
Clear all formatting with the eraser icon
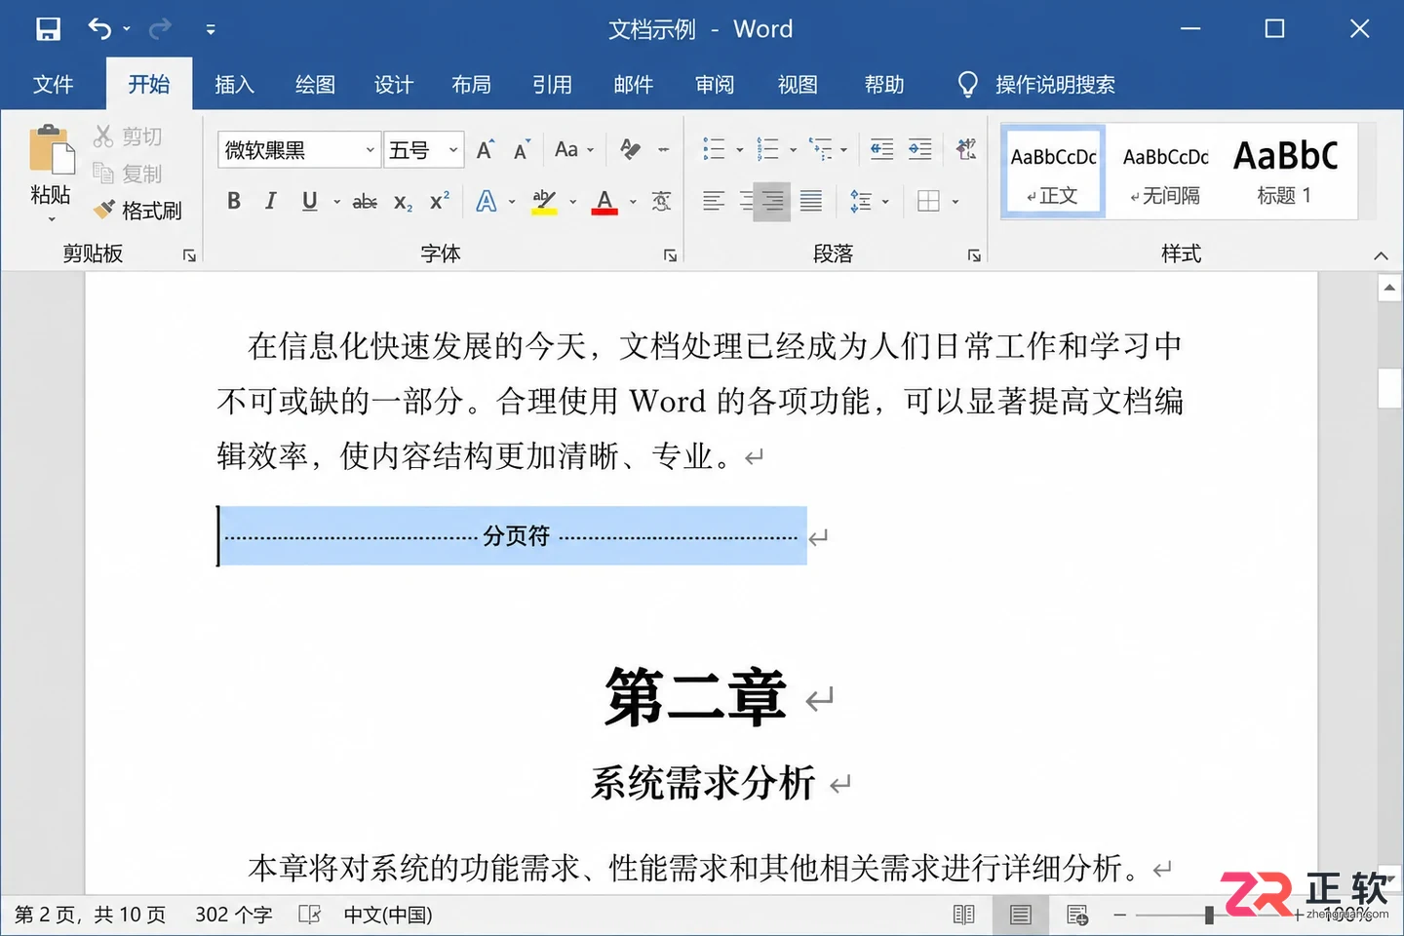click(630, 149)
